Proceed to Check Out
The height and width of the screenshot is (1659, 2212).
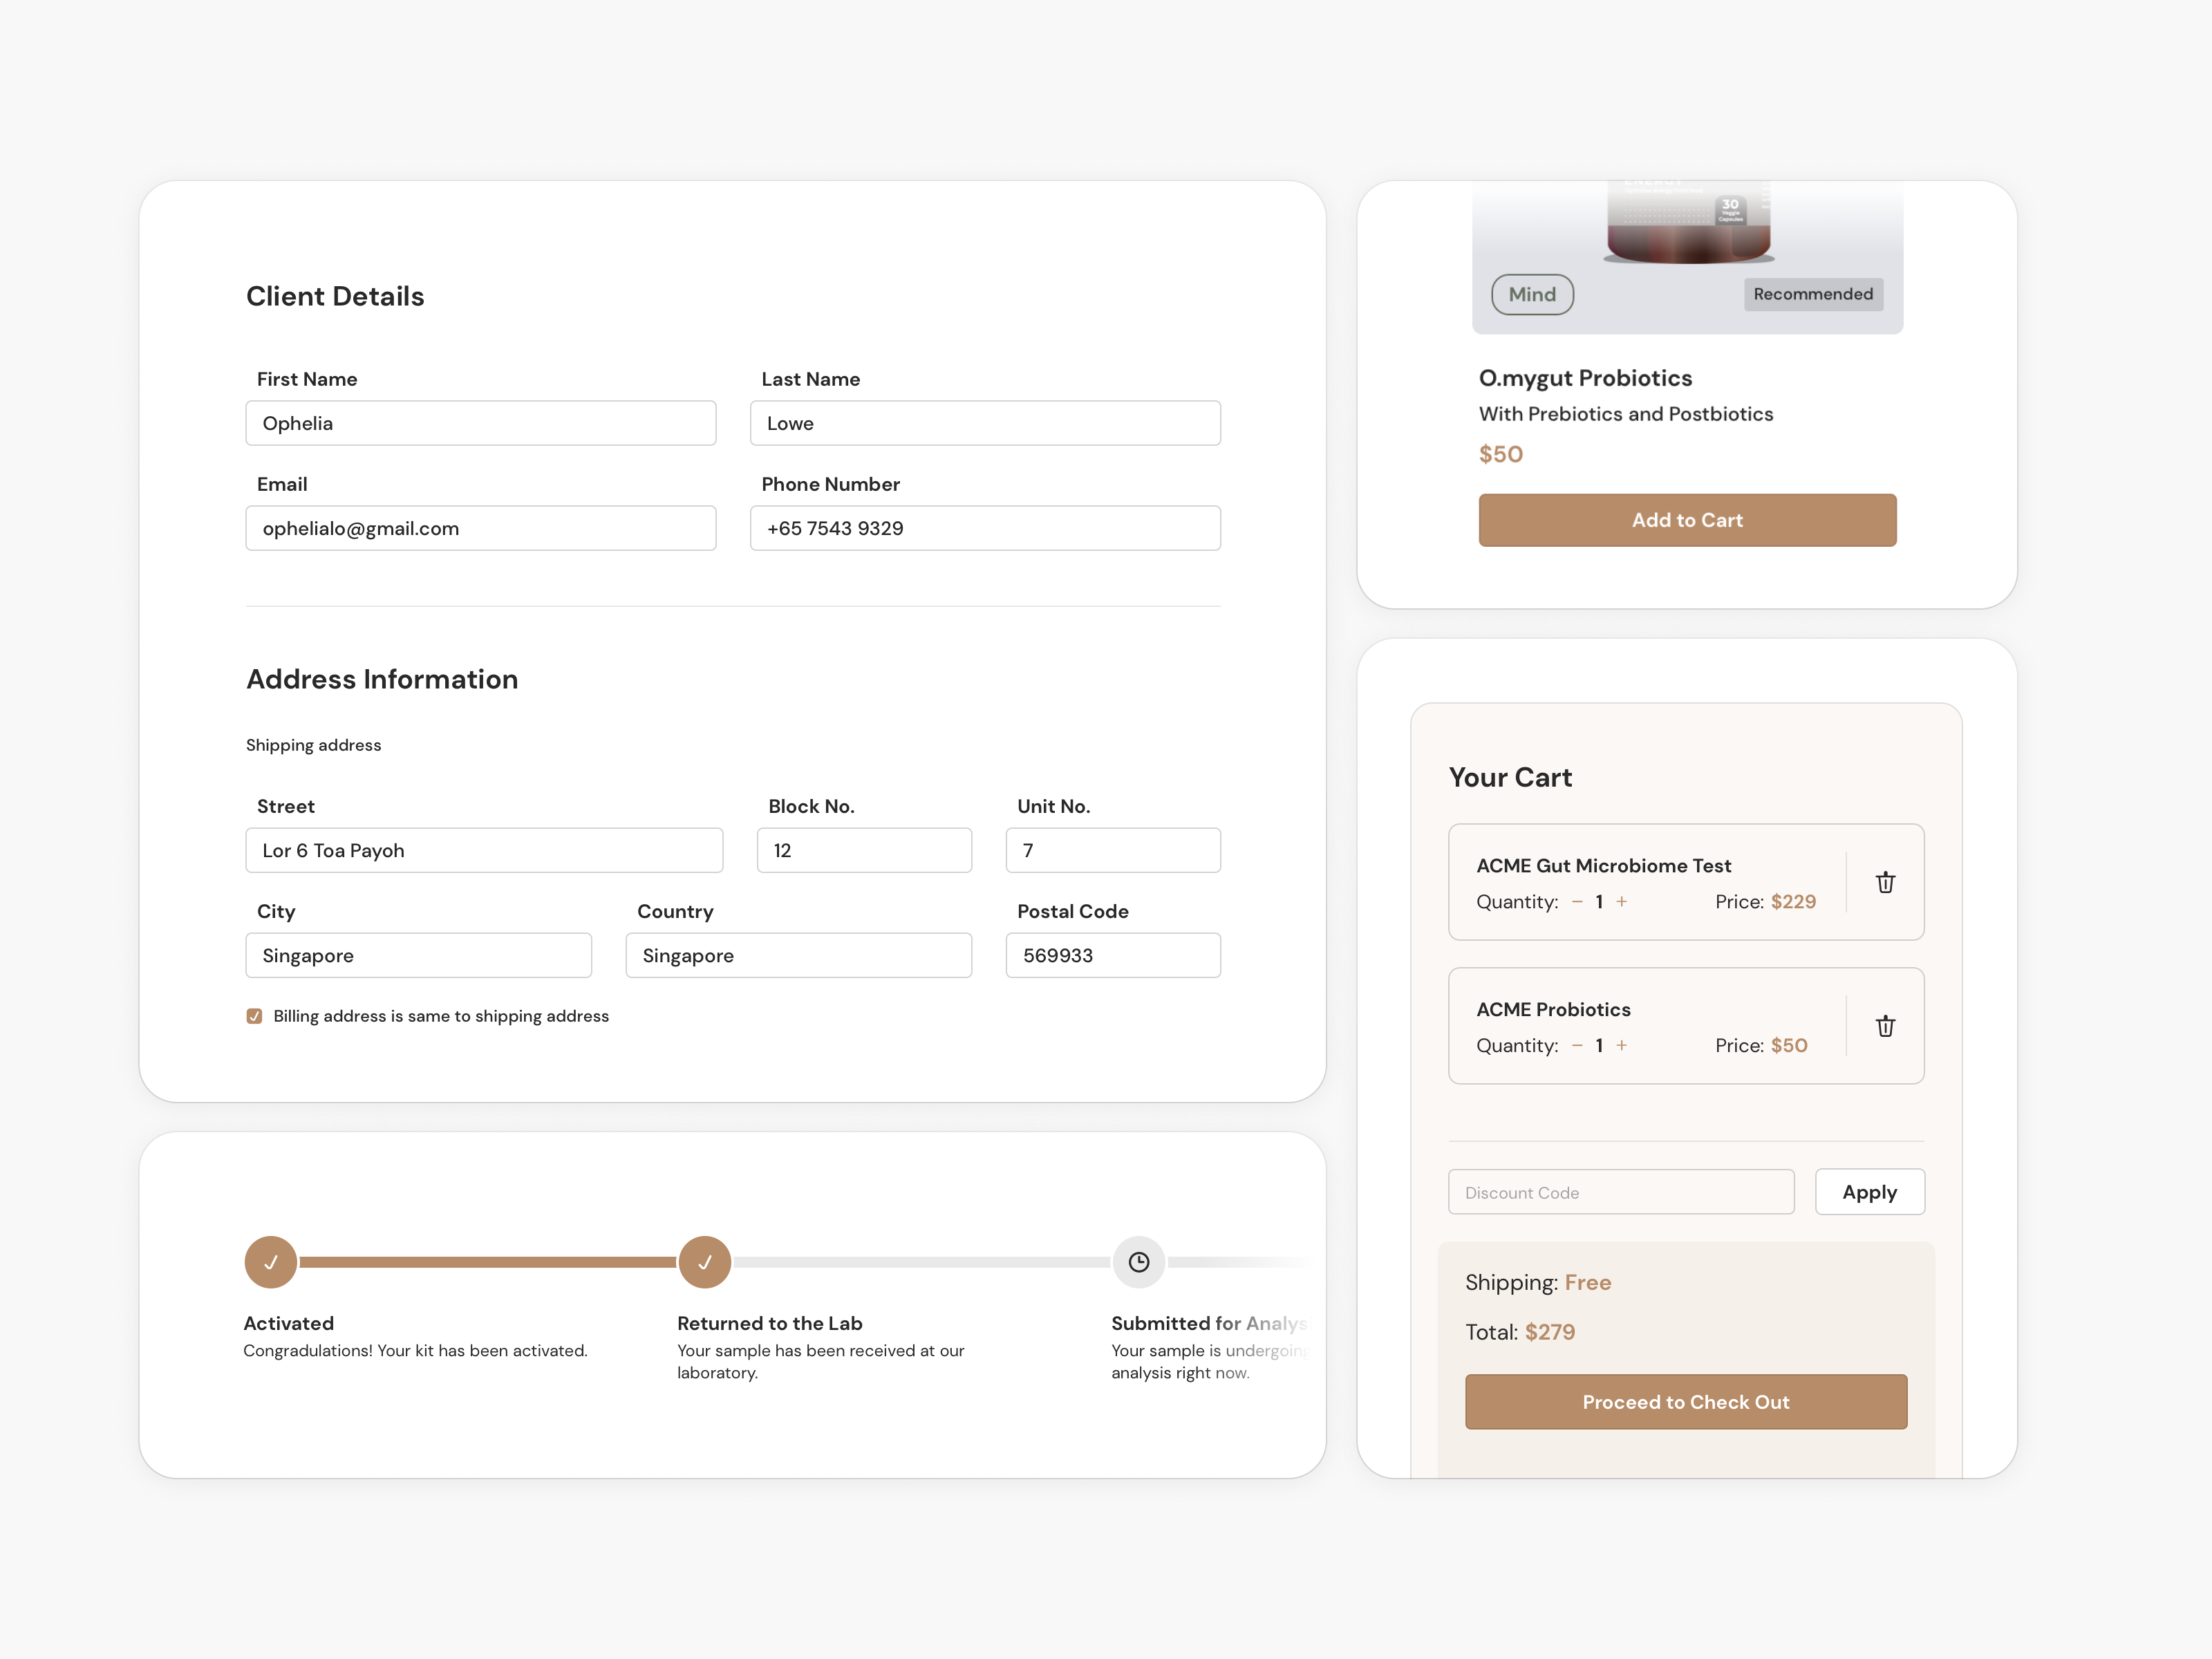click(1685, 1401)
